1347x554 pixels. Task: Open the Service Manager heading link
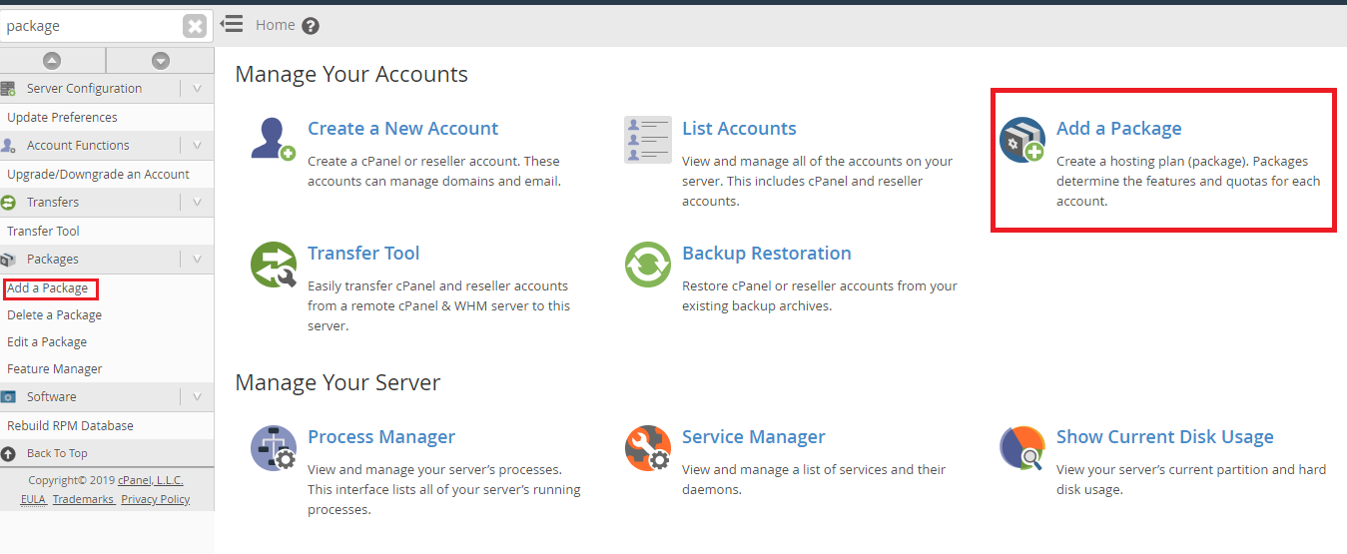[754, 437]
